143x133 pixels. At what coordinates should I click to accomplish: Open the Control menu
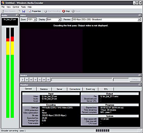[x=16, y=7]
